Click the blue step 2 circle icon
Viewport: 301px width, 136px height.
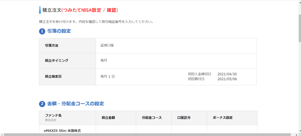coord(42,104)
